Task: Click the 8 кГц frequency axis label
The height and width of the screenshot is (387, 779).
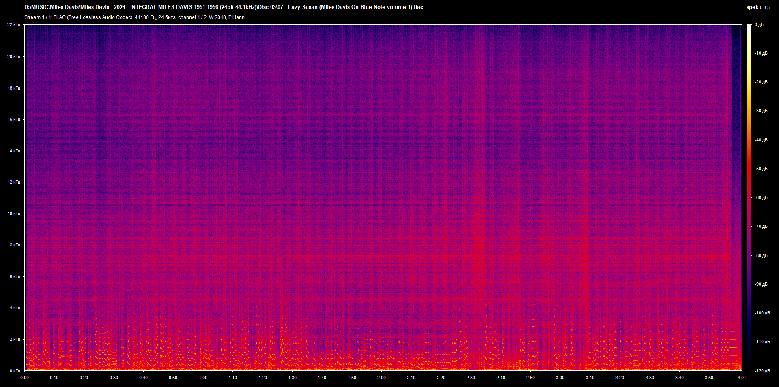Action: coord(15,245)
